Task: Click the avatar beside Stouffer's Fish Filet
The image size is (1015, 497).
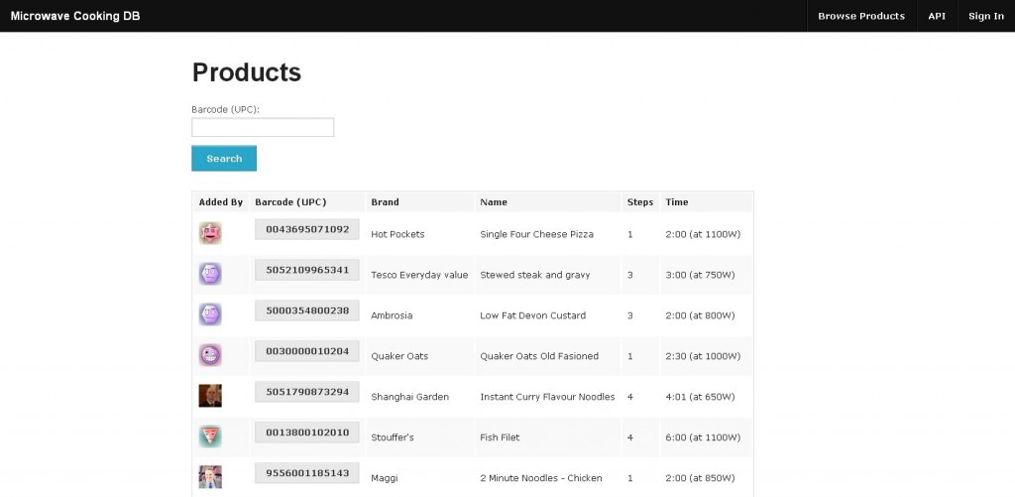Action: tap(210, 436)
